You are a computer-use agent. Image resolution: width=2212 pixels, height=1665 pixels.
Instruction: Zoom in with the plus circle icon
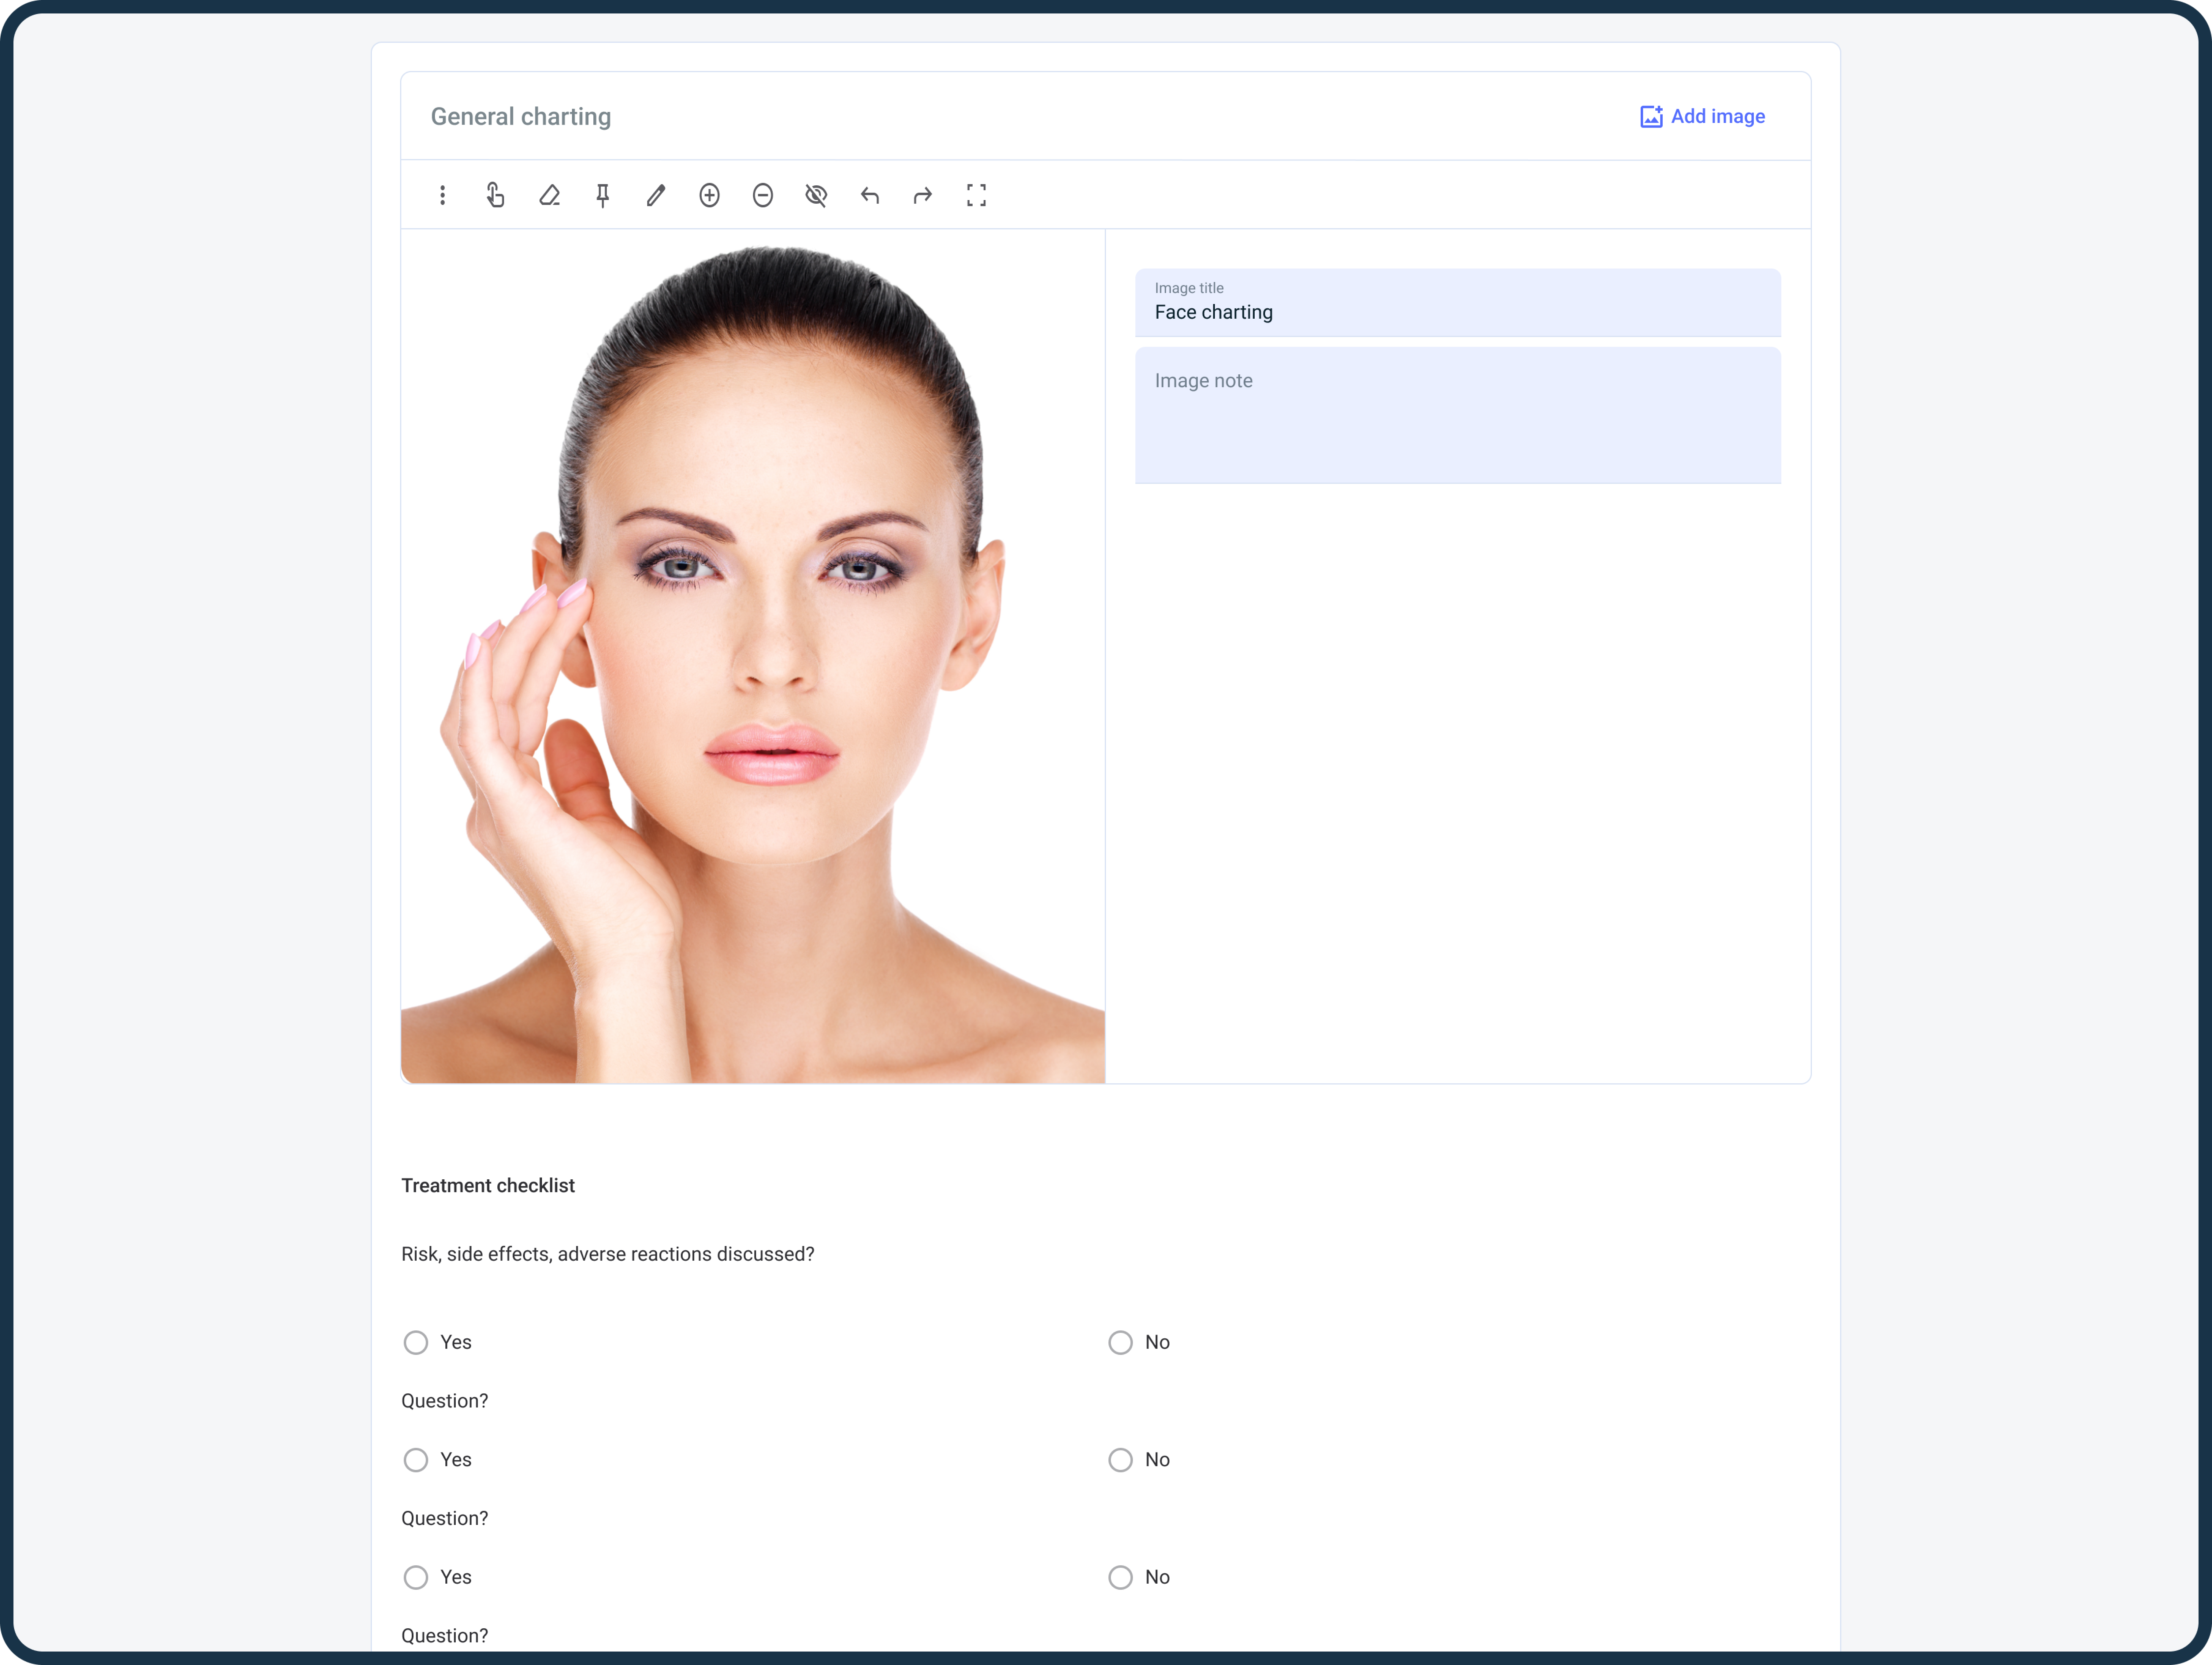coord(709,195)
